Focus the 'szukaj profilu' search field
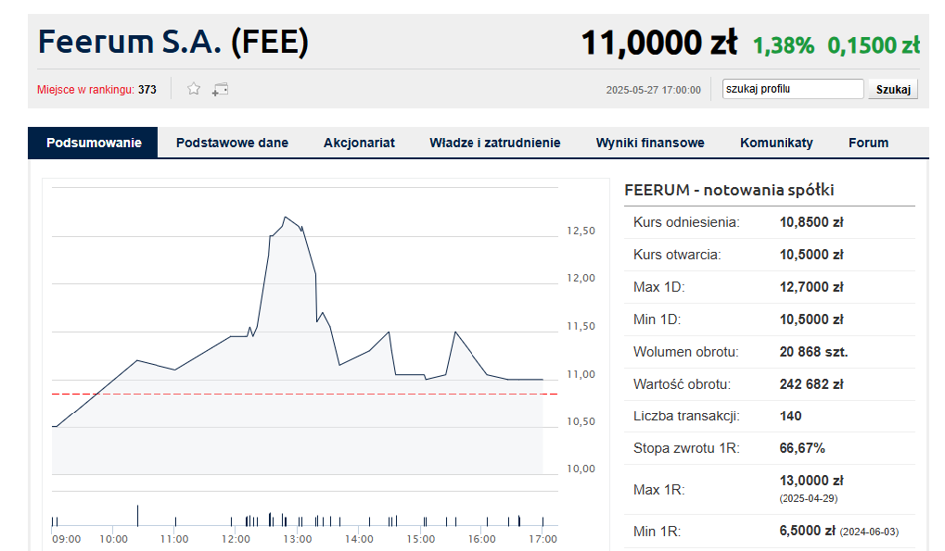The width and height of the screenshot is (945, 551). (792, 89)
